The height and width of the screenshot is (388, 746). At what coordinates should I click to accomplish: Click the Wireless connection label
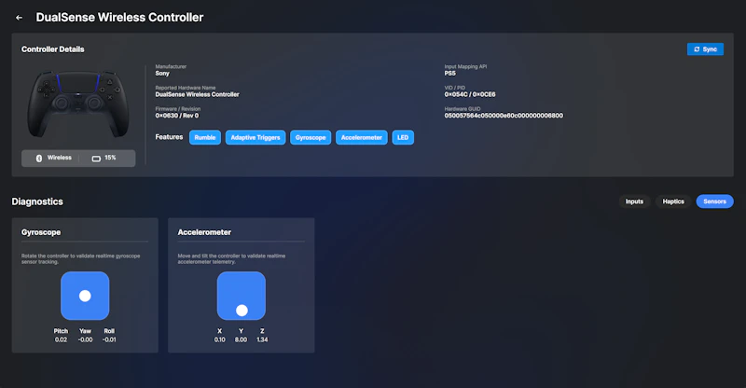60,158
